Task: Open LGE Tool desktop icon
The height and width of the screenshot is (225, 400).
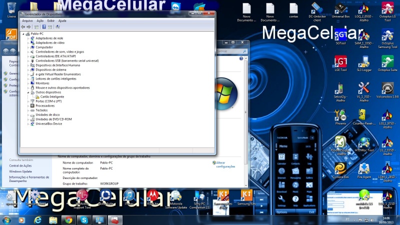Action: click(340, 64)
